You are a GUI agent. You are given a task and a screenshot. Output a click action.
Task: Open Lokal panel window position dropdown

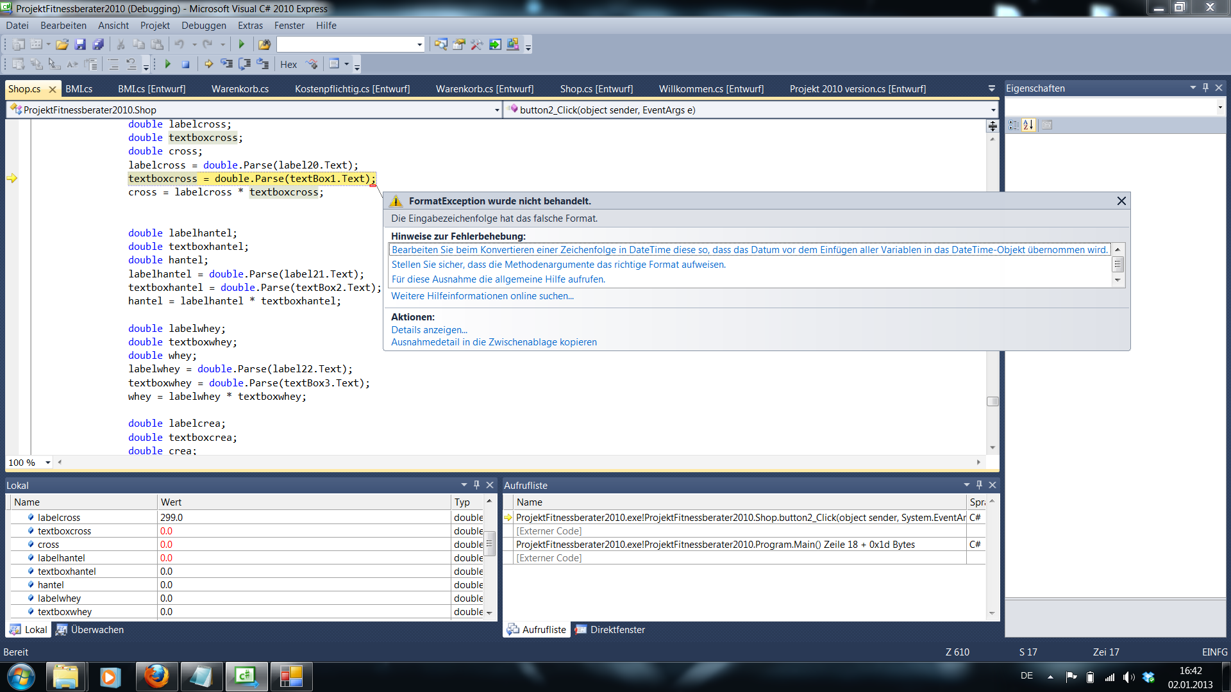click(464, 485)
